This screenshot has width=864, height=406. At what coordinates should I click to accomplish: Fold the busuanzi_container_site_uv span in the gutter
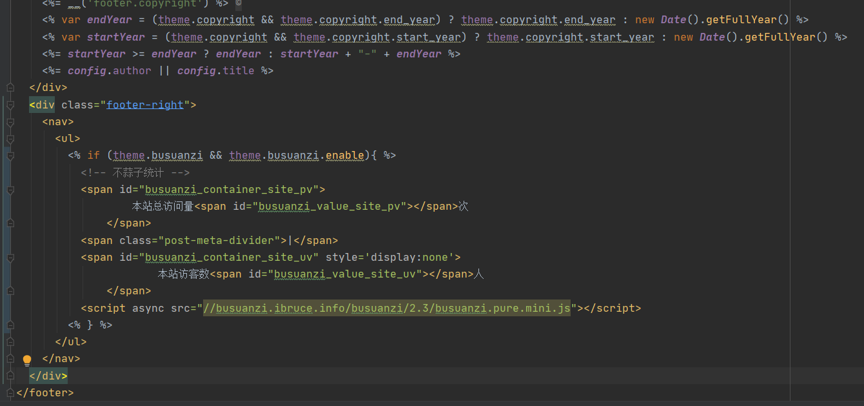tap(10, 257)
